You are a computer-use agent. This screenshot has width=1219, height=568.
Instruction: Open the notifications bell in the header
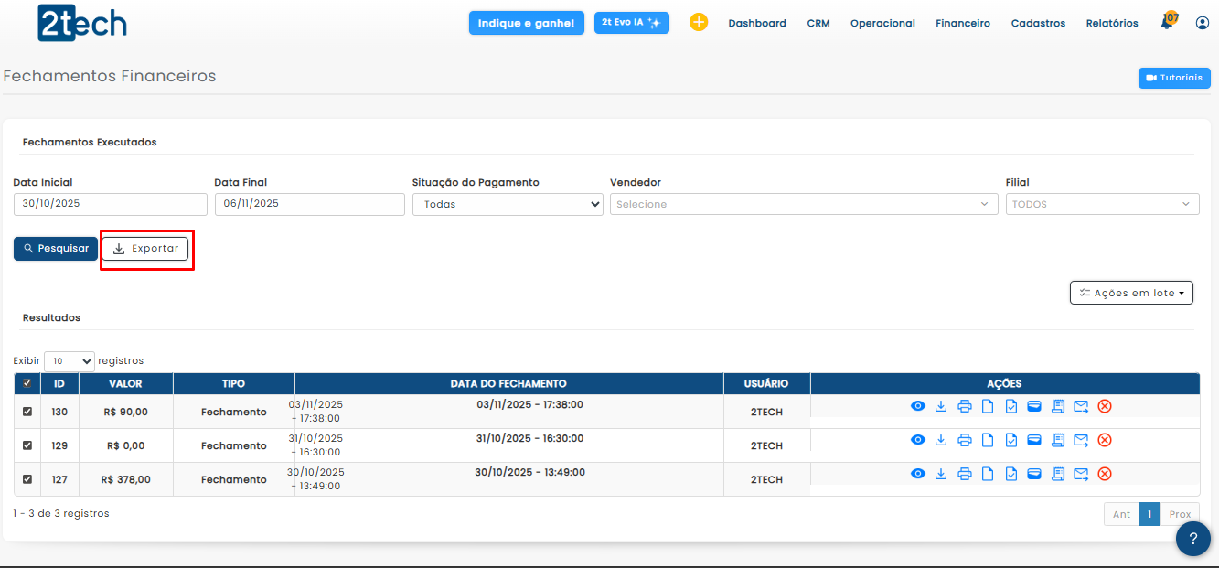1167,23
